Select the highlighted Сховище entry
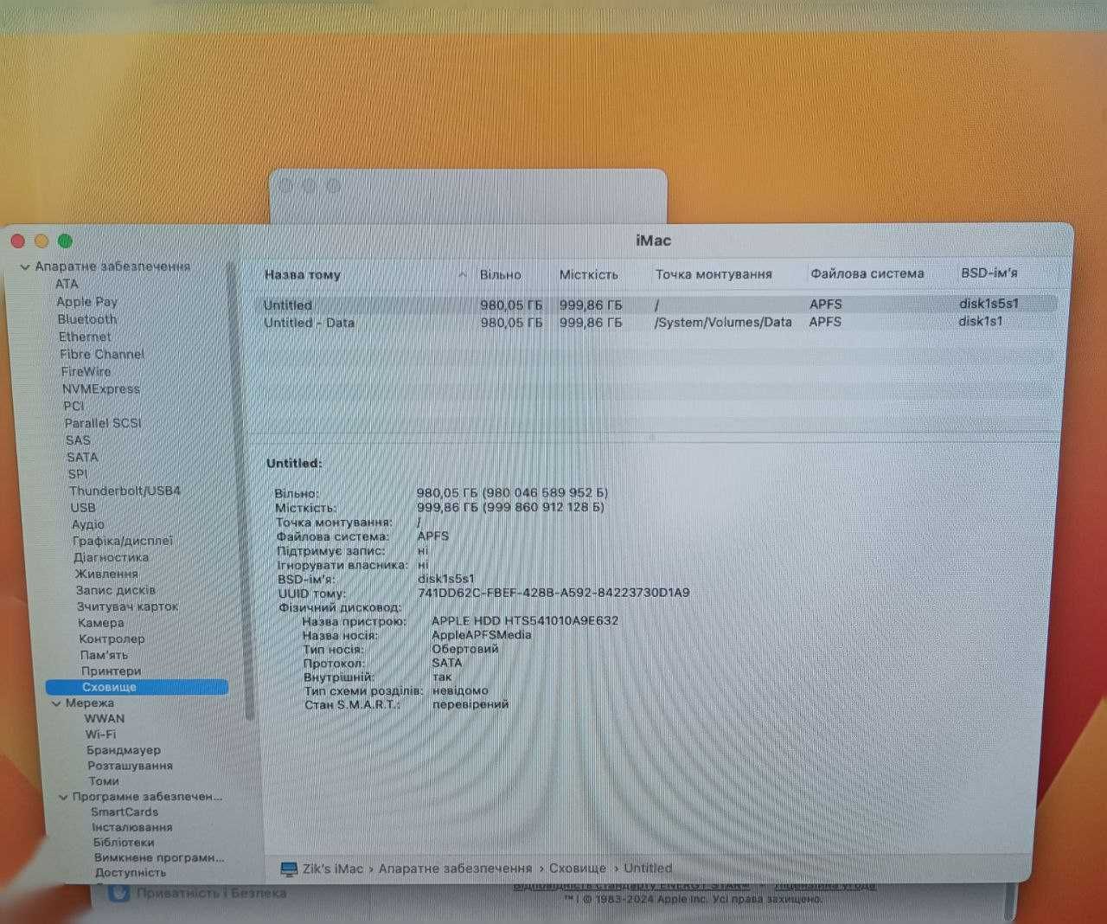The height and width of the screenshot is (924, 1107). (x=137, y=687)
